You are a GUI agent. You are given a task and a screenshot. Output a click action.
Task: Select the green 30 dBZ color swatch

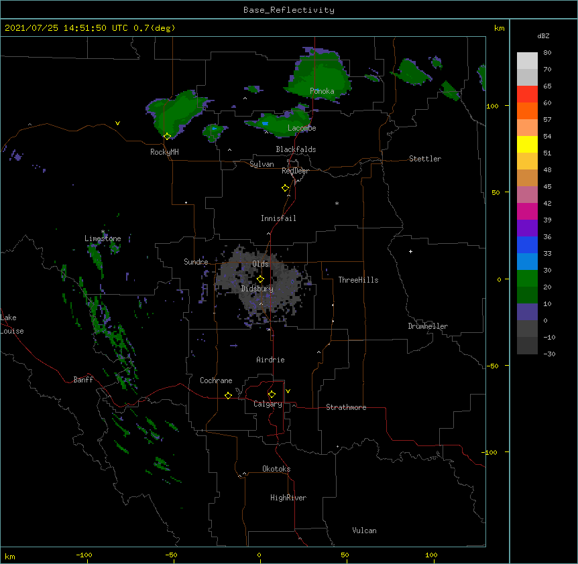[527, 279]
